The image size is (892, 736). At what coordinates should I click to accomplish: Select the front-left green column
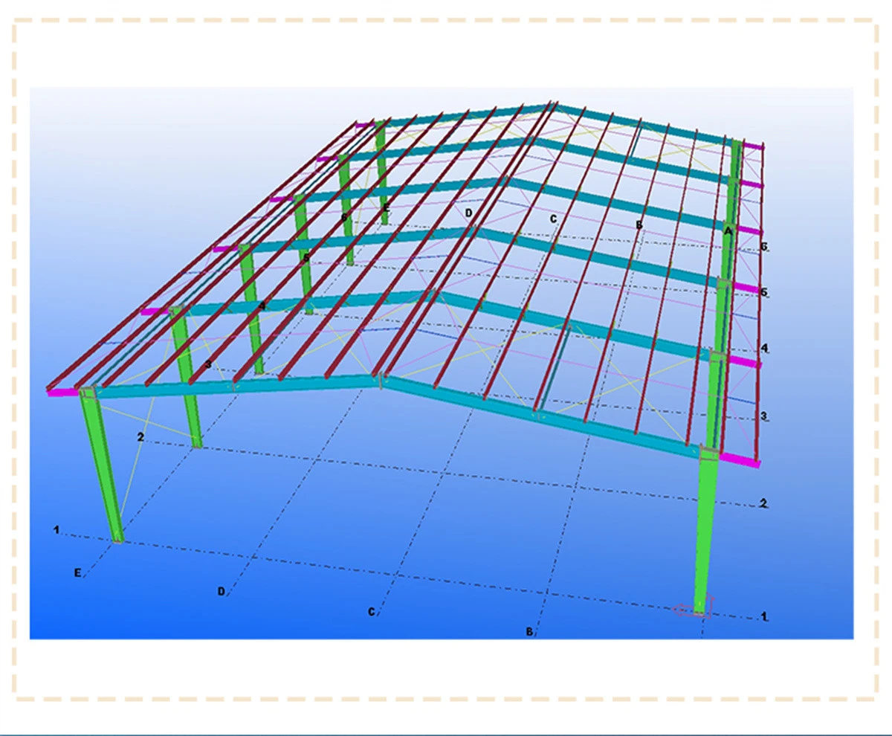pyautogui.click(x=103, y=466)
